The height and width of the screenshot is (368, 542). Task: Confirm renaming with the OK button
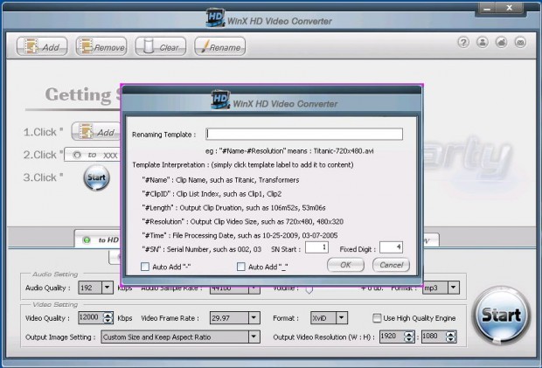[x=345, y=265]
